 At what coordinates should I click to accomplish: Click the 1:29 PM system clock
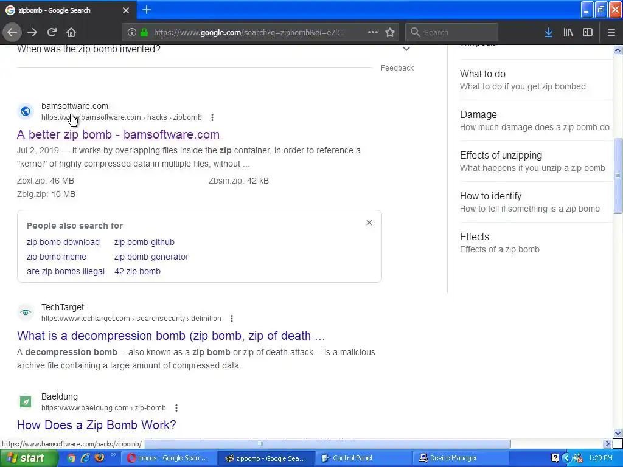(600, 458)
